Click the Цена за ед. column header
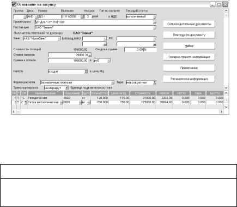 [119, 93]
